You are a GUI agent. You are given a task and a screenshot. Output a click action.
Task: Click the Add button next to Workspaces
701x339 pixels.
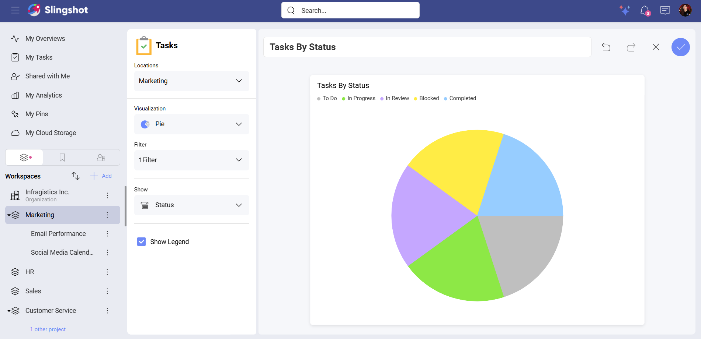click(x=101, y=176)
